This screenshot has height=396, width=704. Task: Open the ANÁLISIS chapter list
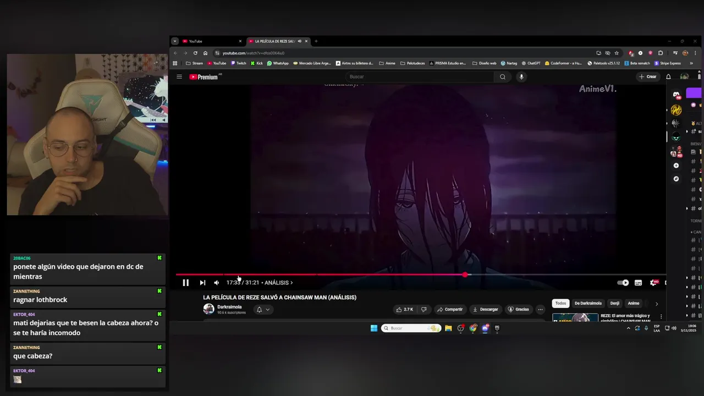pos(278,283)
